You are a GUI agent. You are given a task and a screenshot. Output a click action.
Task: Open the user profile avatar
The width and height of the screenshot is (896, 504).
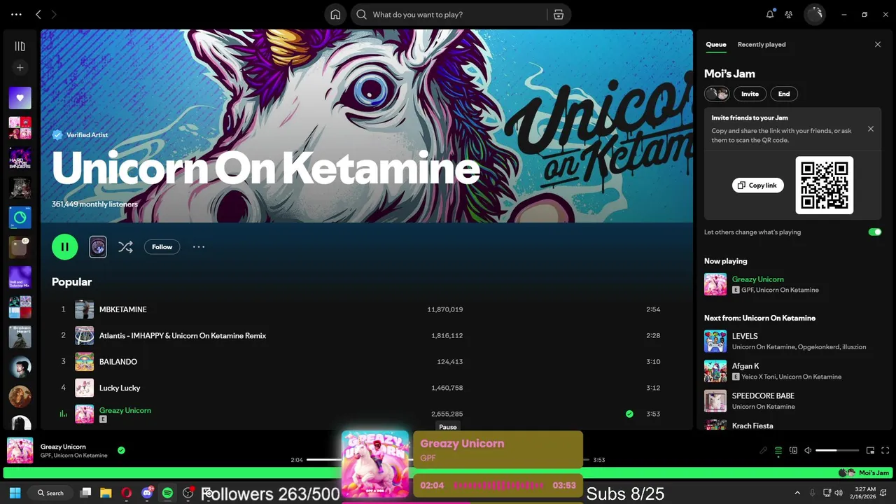pyautogui.click(x=814, y=14)
